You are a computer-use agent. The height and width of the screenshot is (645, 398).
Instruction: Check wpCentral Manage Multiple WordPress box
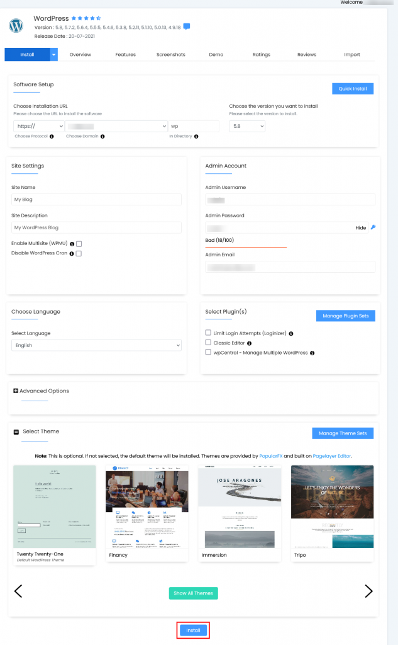pyautogui.click(x=208, y=352)
